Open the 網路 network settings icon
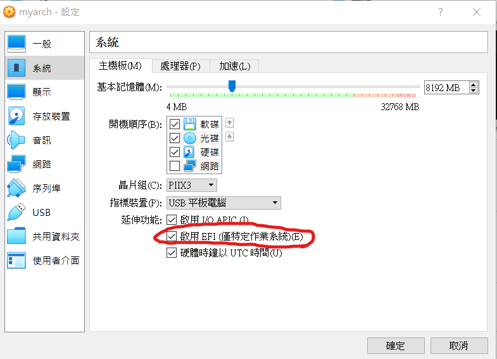 pyautogui.click(x=16, y=164)
